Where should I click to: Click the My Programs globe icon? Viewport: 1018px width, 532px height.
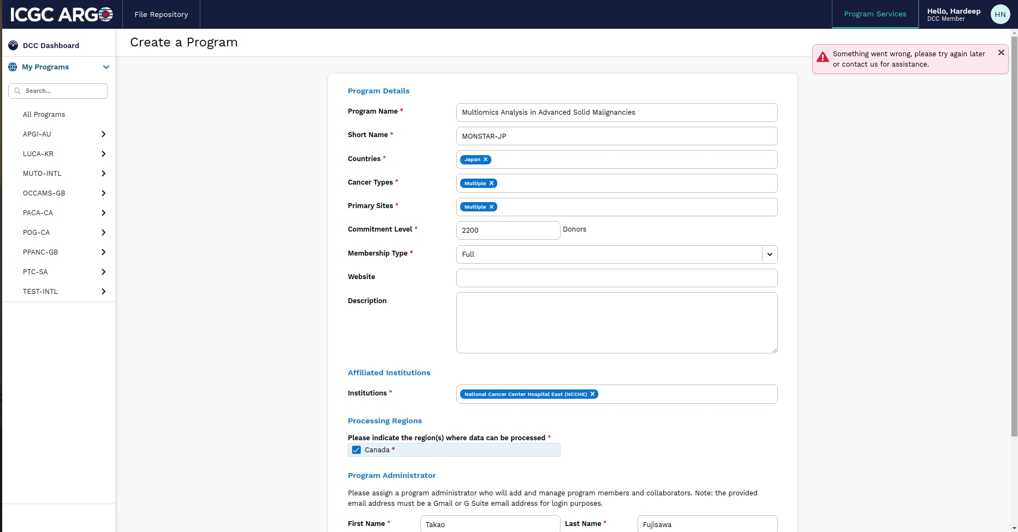pyautogui.click(x=12, y=67)
